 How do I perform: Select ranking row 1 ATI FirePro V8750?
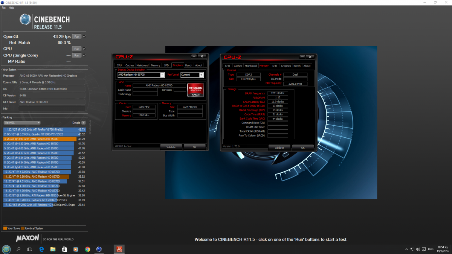[x=44, y=129]
